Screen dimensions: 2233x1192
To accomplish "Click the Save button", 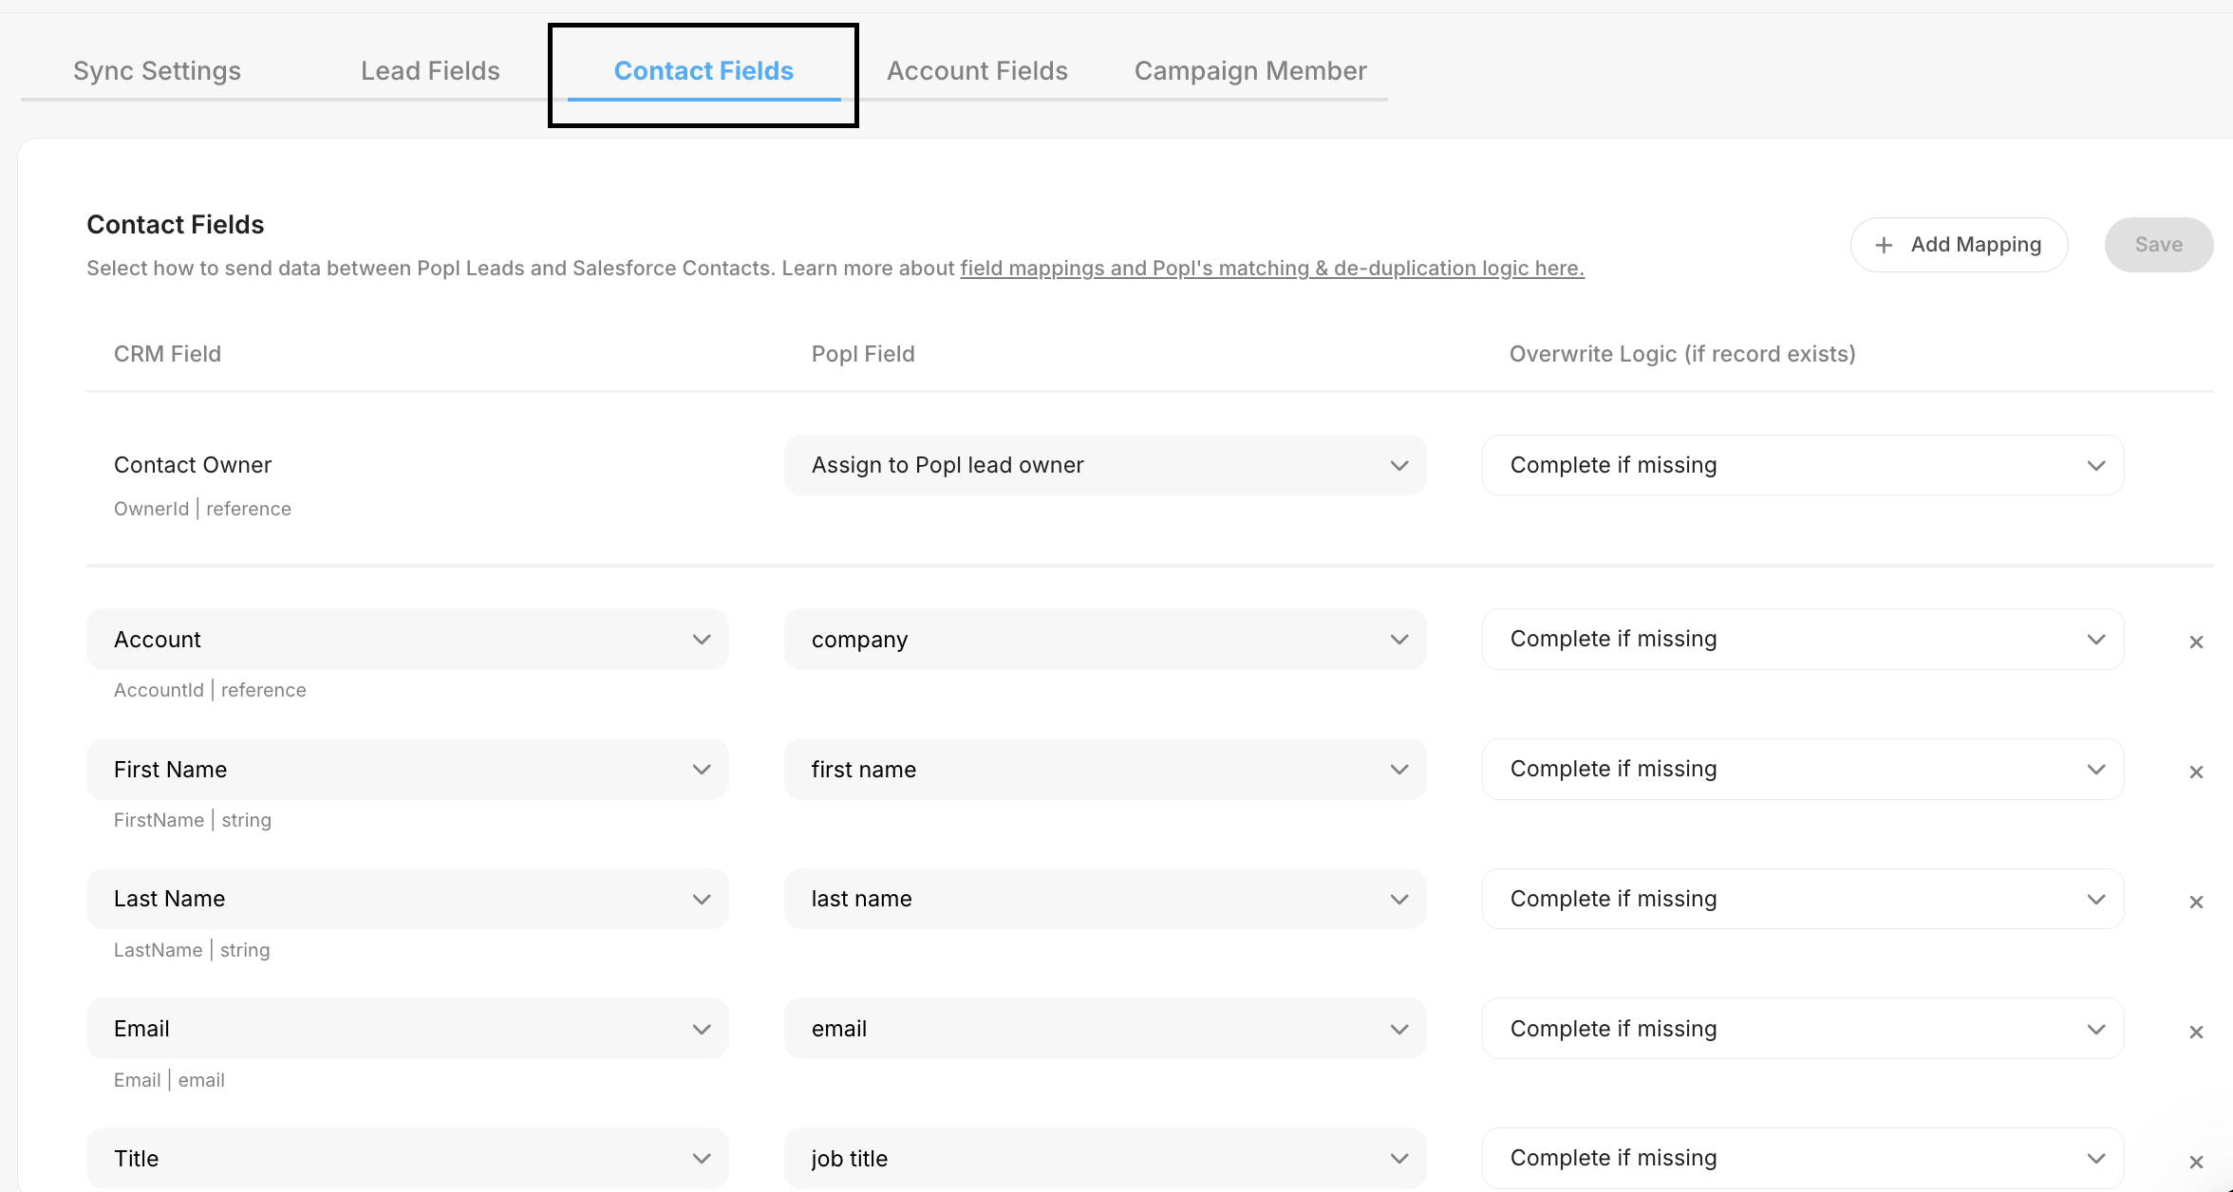I will pos(2158,245).
